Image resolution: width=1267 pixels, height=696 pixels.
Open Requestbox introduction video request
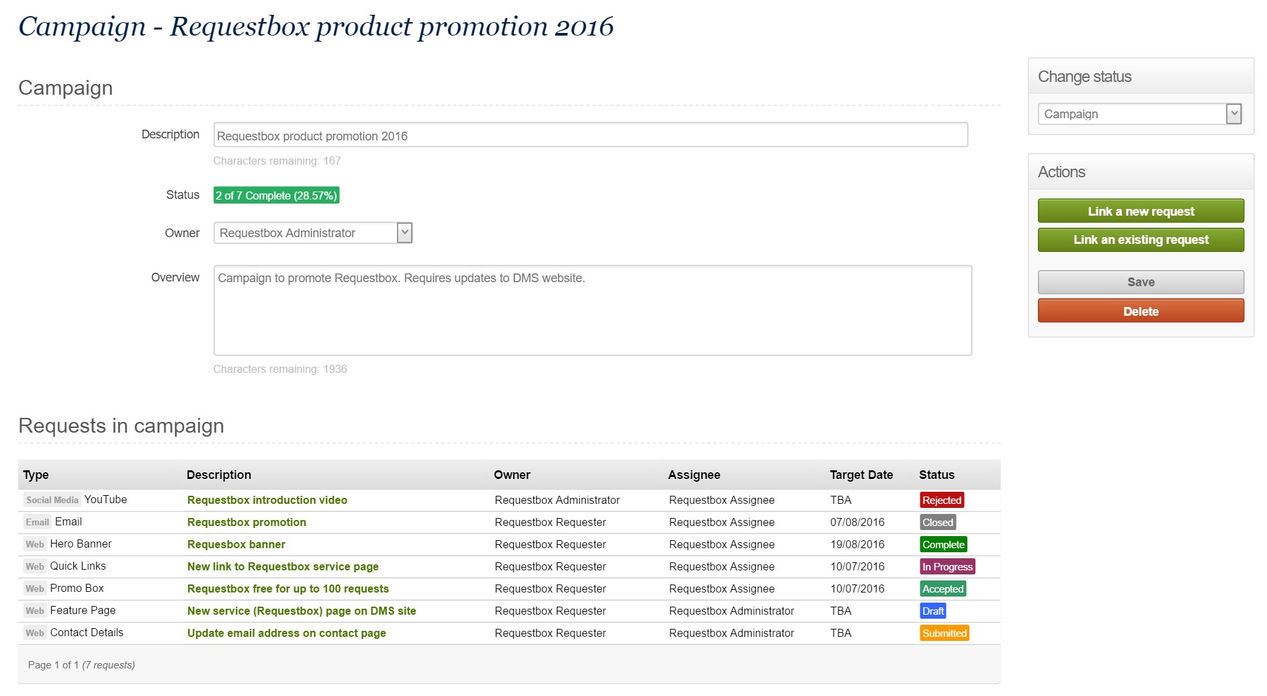pyautogui.click(x=267, y=501)
